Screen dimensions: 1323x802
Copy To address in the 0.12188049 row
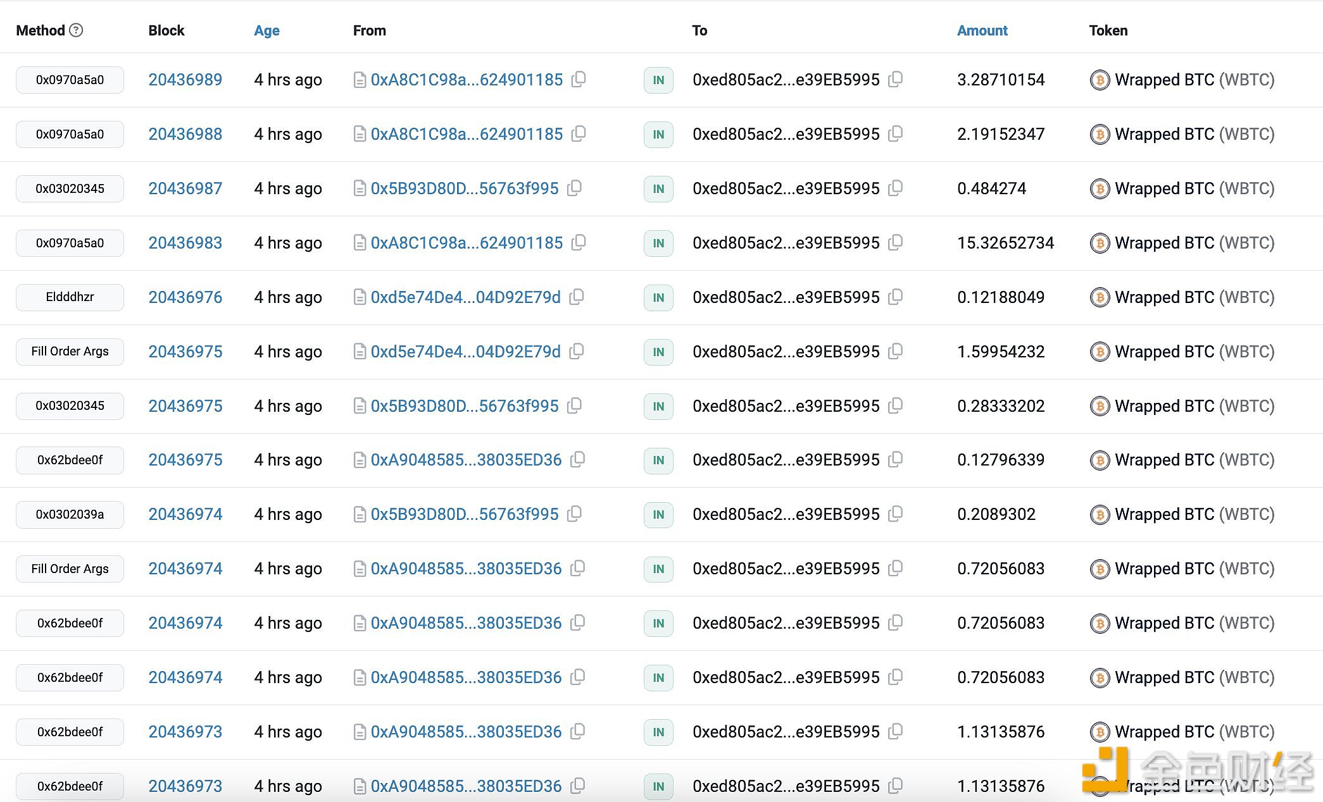pyautogui.click(x=895, y=297)
